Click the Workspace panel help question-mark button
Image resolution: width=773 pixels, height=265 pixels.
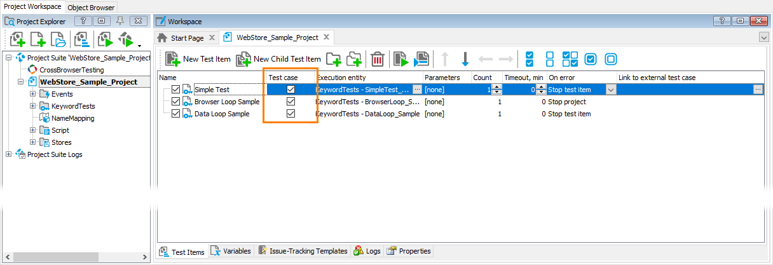pyautogui.click(x=722, y=21)
